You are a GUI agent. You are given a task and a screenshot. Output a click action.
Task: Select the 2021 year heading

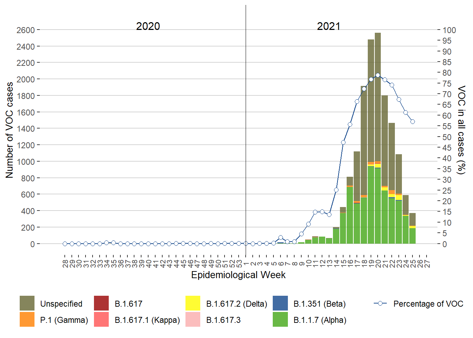pos(328,26)
